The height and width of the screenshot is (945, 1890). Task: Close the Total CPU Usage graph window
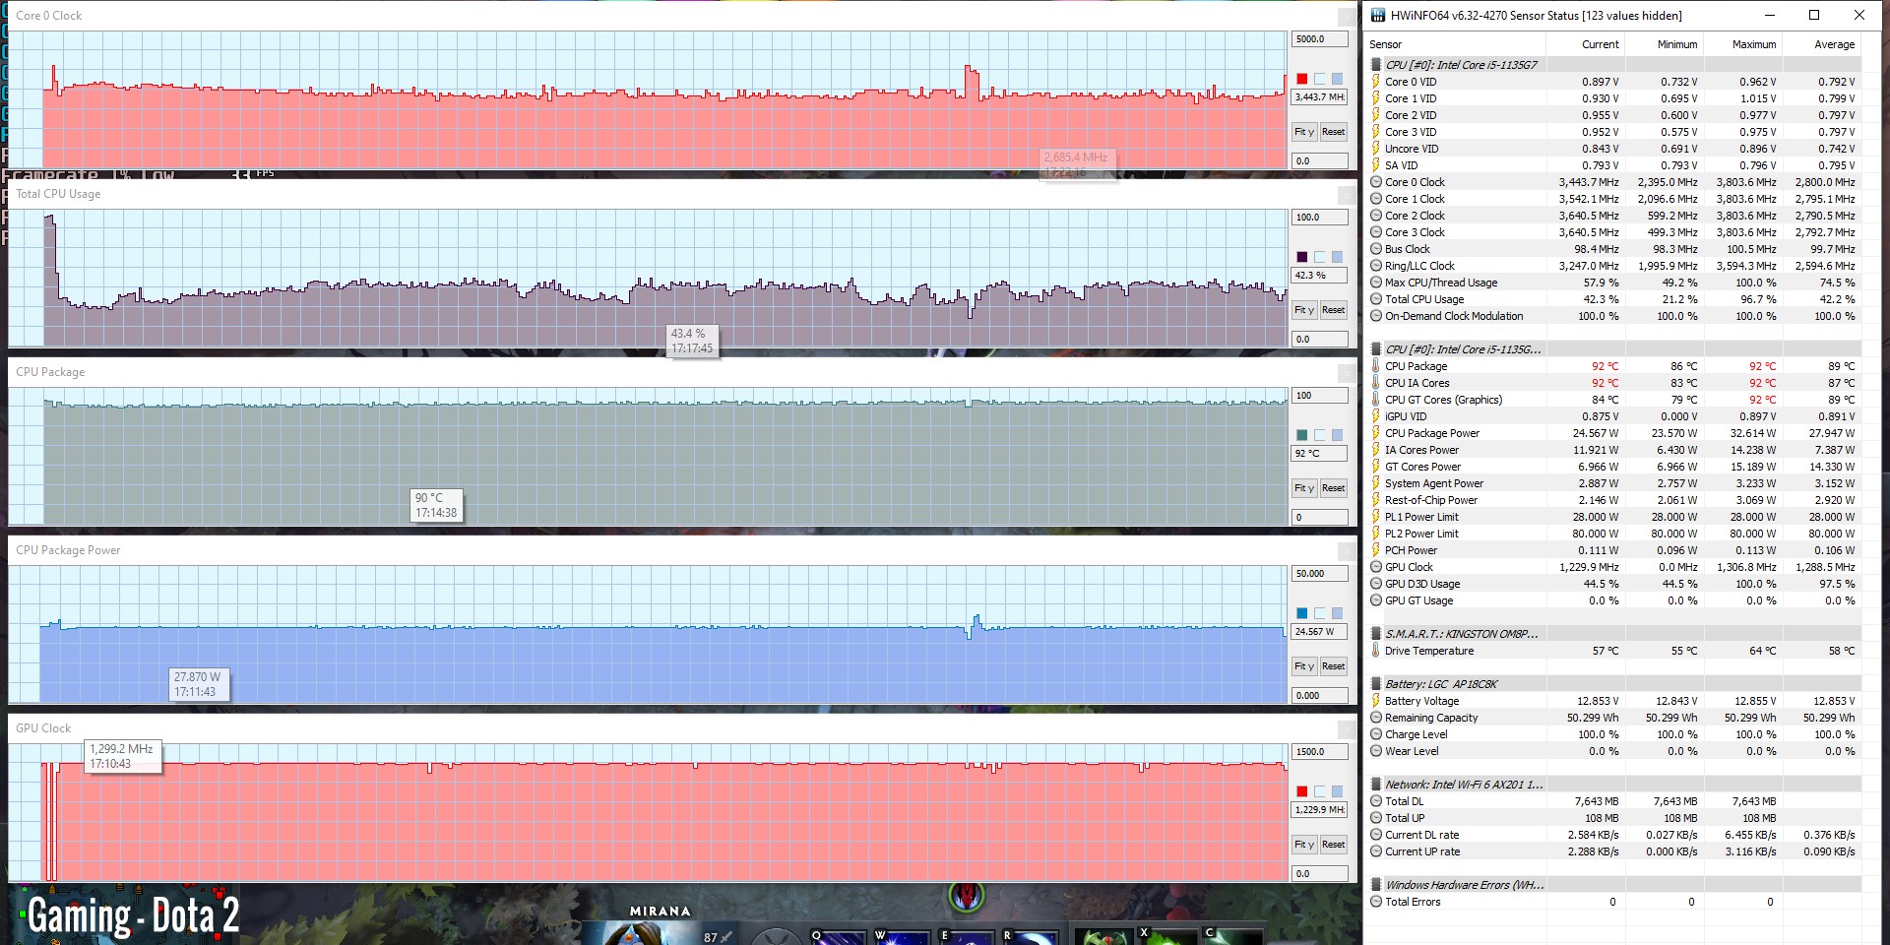click(x=1346, y=195)
